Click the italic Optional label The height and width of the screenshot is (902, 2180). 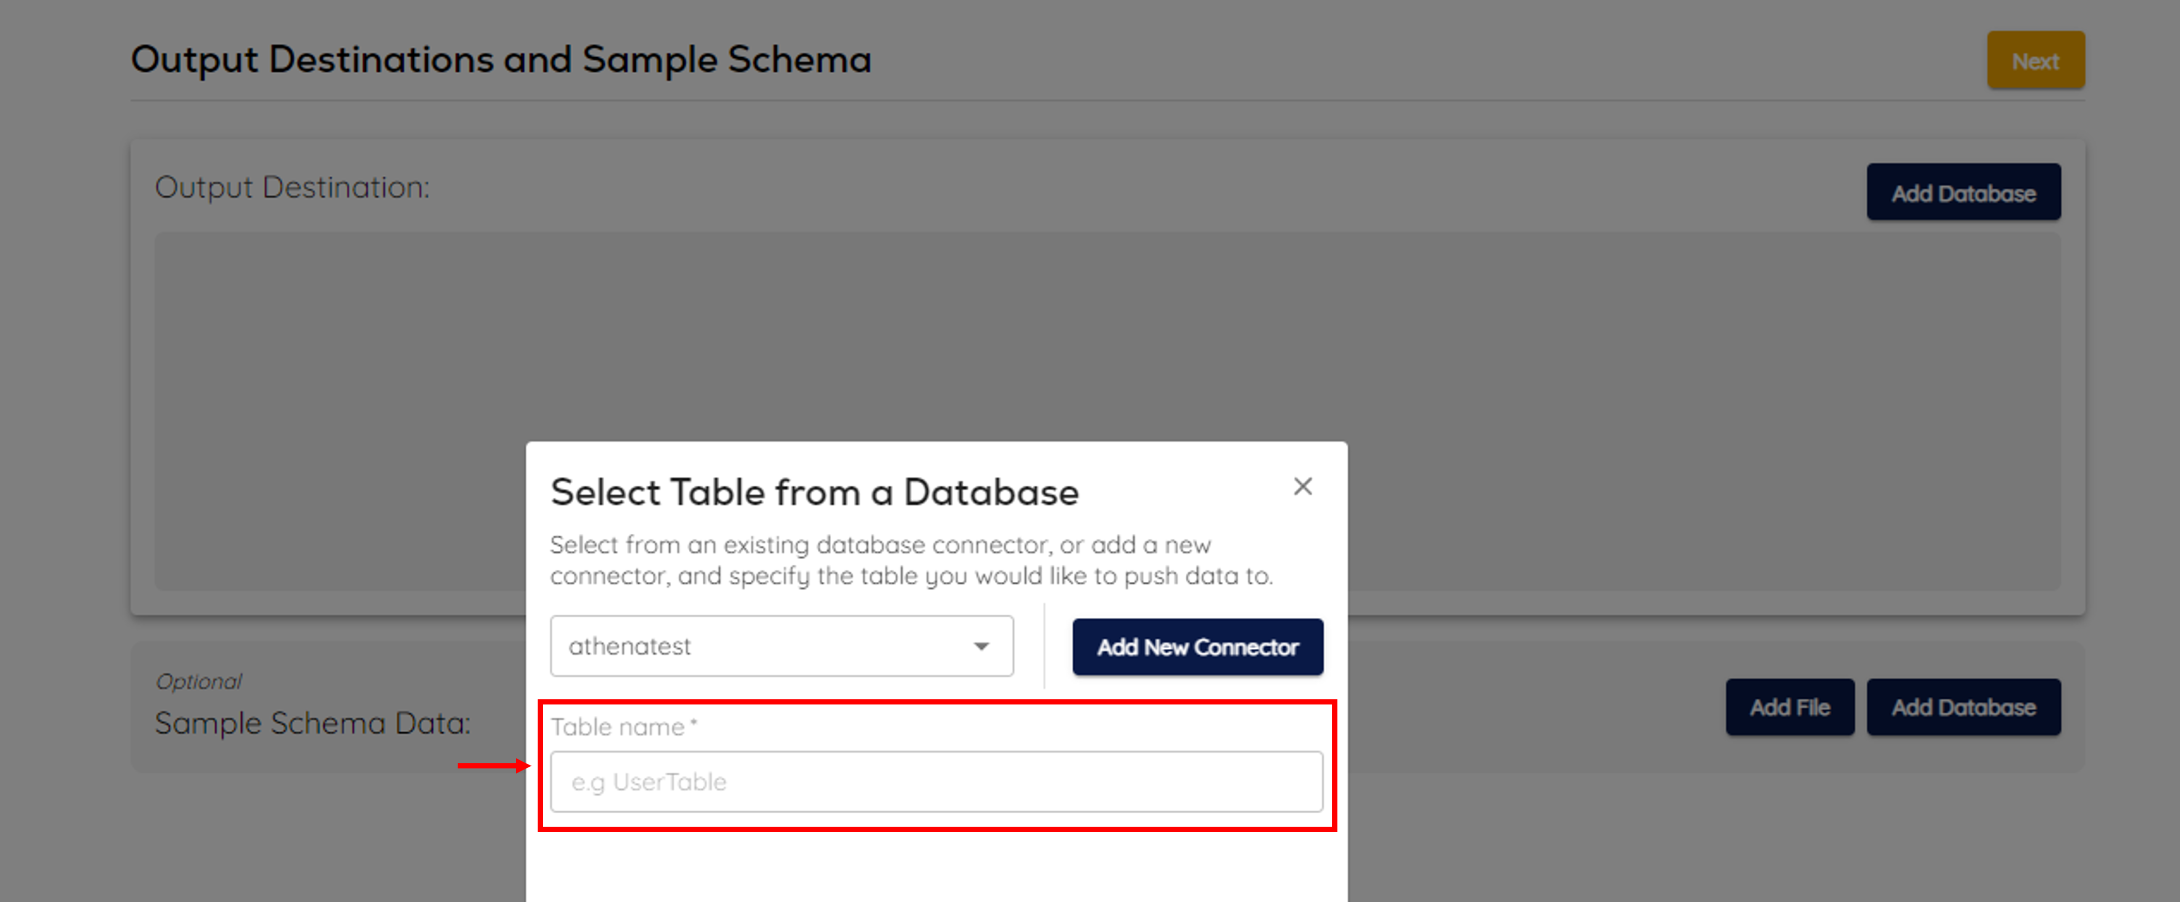pos(199,681)
